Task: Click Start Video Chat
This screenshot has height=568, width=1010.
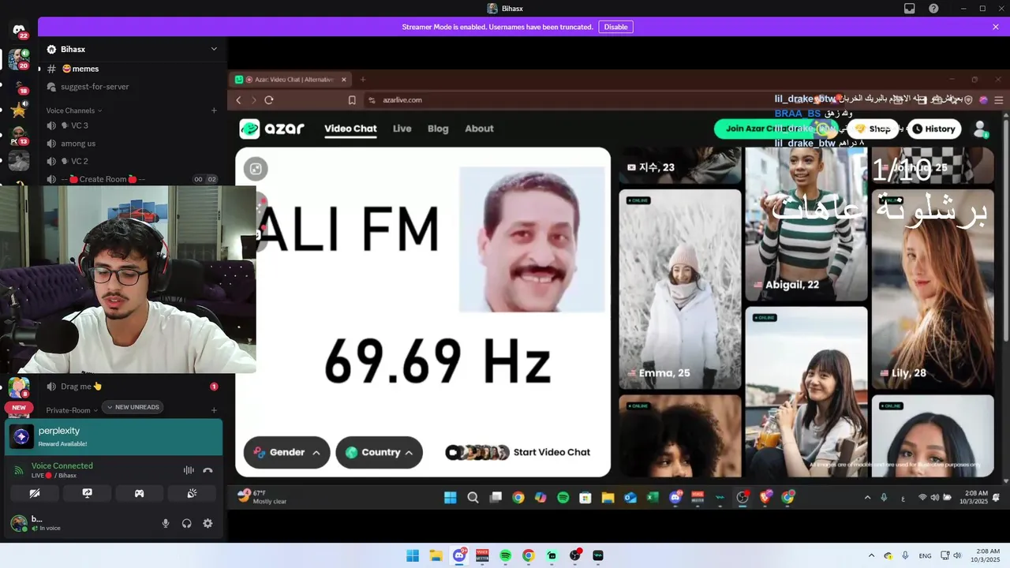Action: [x=518, y=452]
